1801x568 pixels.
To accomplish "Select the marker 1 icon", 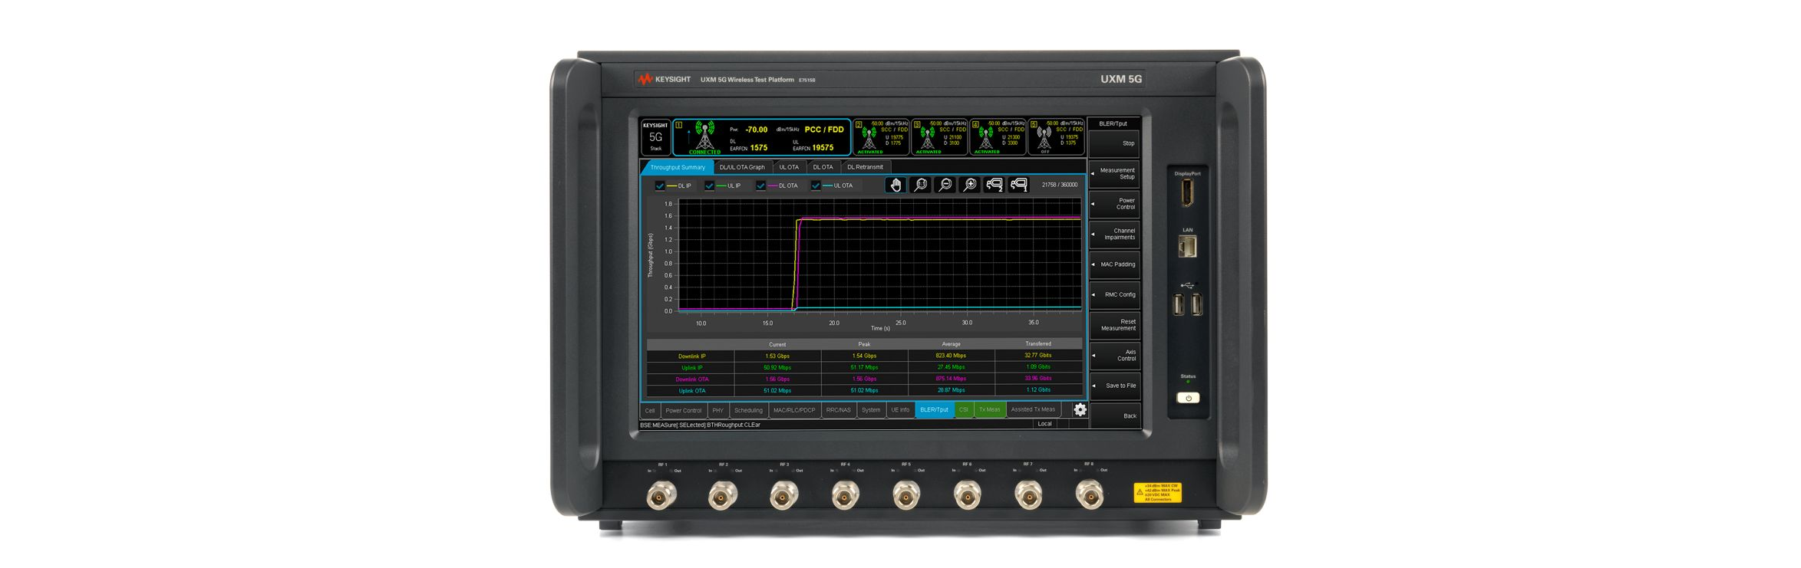I will 1018,185.
